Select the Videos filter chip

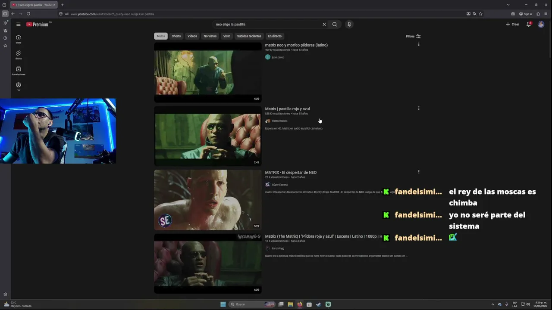pyautogui.click(x=192, y=36)
